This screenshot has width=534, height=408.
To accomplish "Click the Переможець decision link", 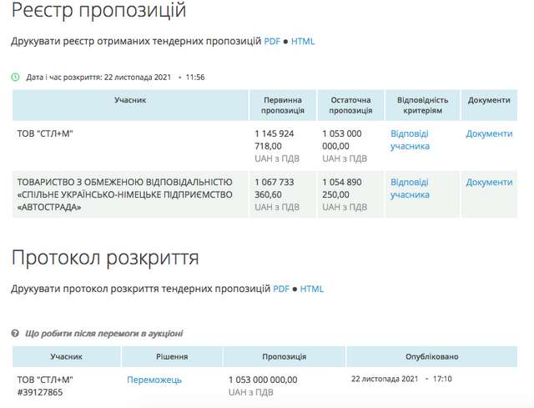I will coord(154,380).
